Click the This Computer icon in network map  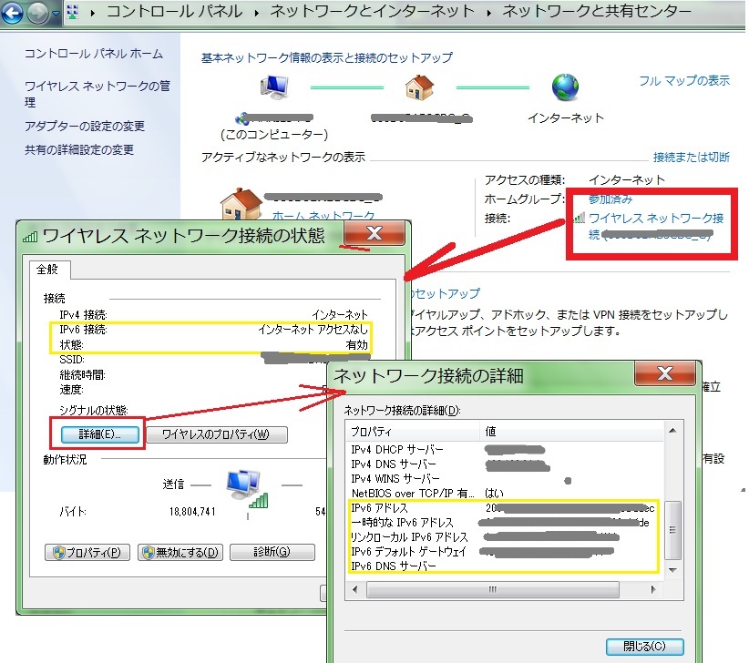click(273, 87)
